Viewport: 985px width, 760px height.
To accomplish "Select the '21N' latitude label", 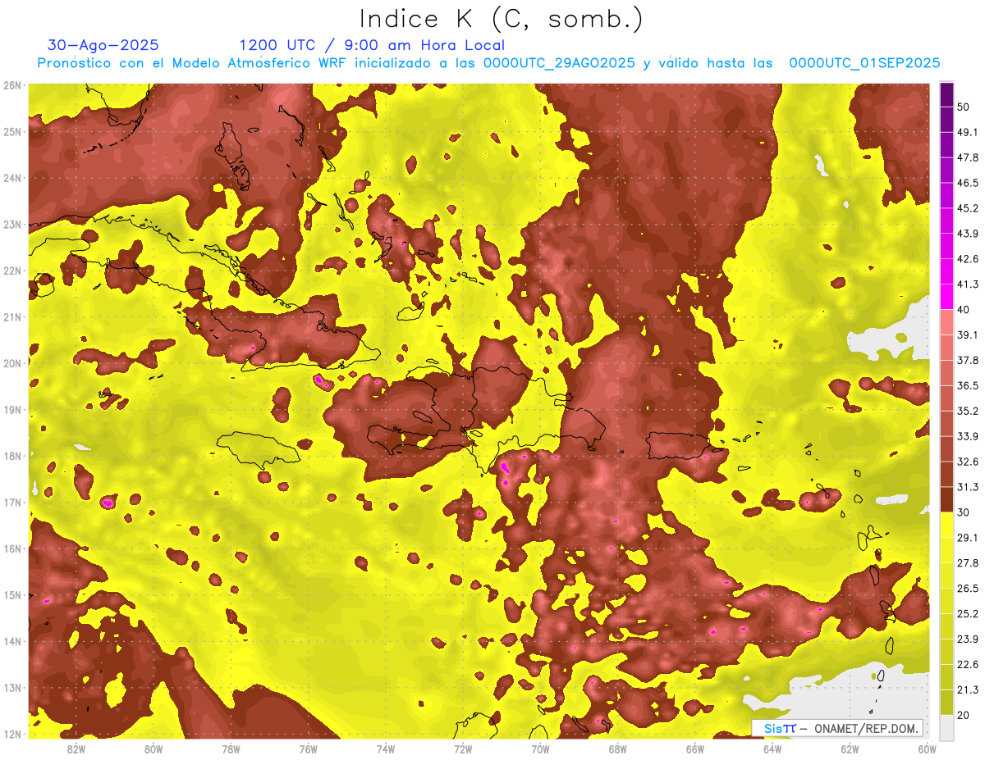I will click(x=11, y=317).
